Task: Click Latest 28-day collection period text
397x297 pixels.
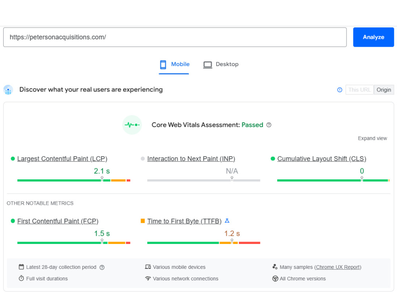Action: 61,267
